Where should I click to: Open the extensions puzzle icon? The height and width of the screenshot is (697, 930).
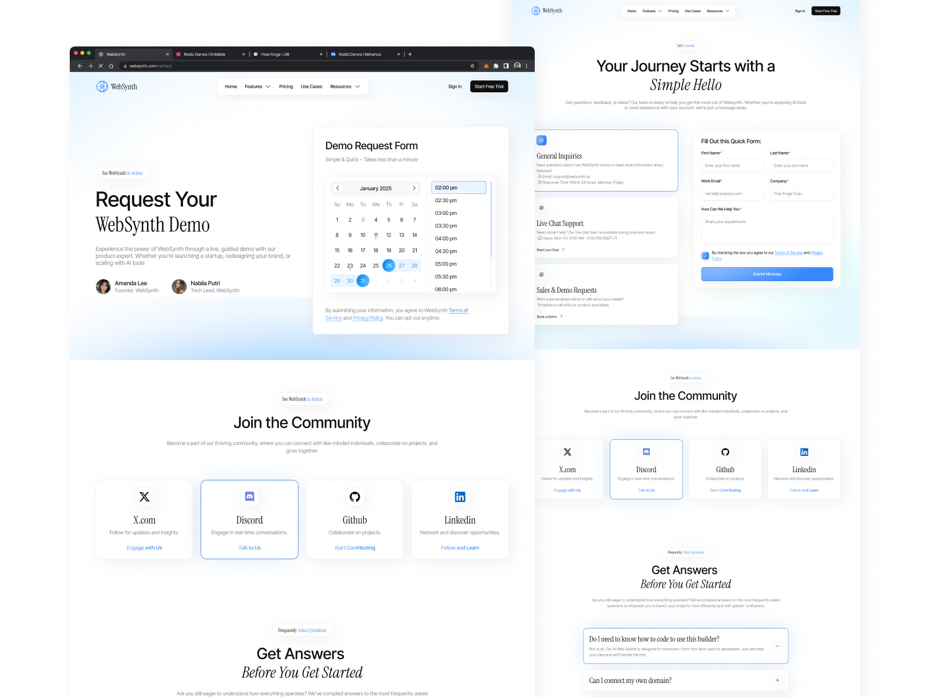pos(496,66)
